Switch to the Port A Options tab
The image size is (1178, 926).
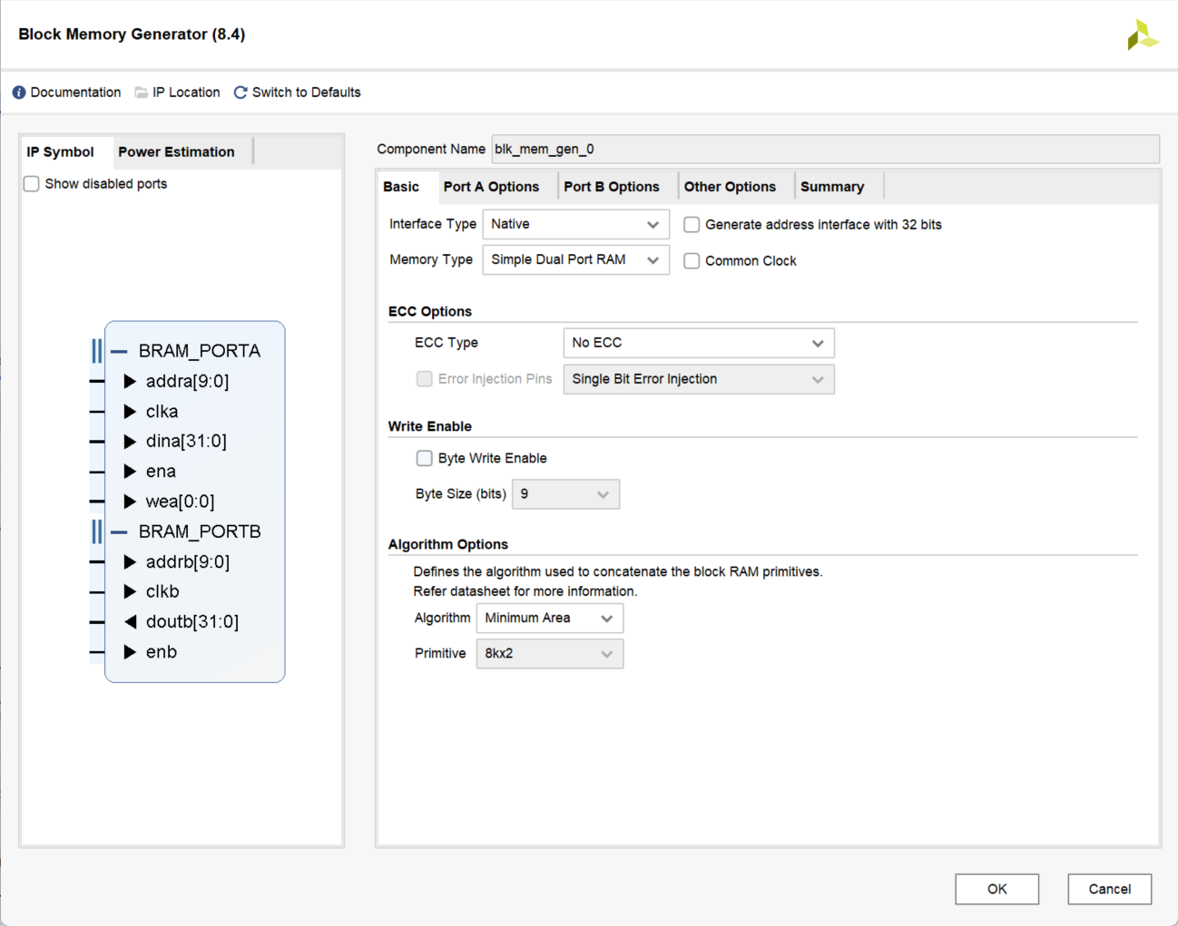(491, 187)
